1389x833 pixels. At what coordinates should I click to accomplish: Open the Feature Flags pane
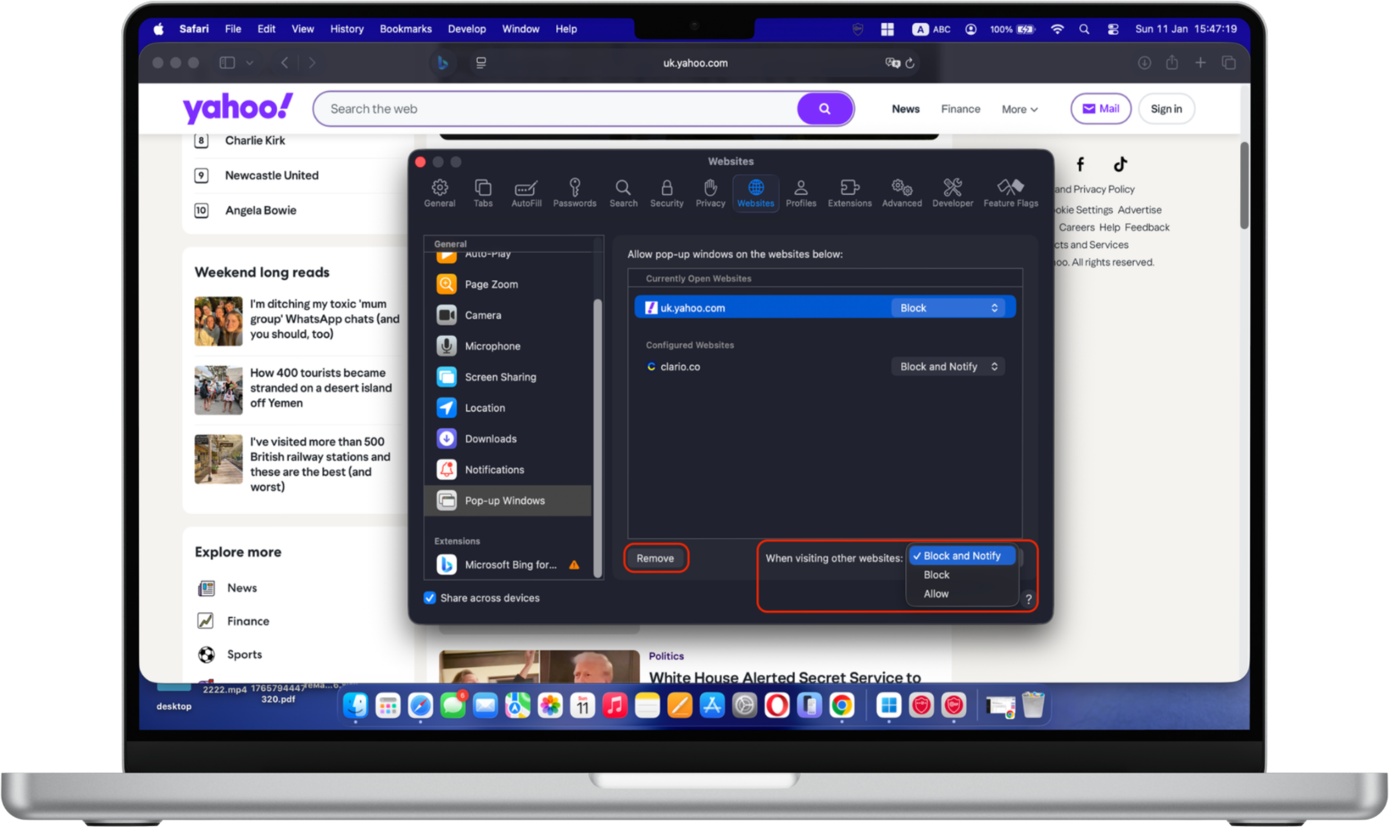pyautogui.click(x=1010, y=193)
